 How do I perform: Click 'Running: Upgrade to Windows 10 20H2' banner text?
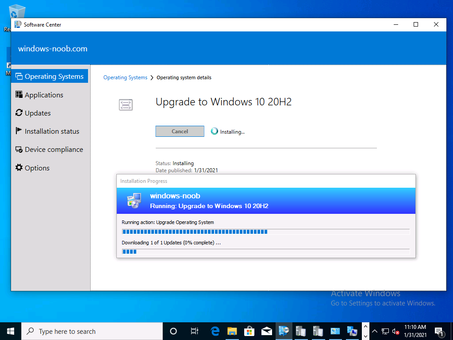(209, 206)
